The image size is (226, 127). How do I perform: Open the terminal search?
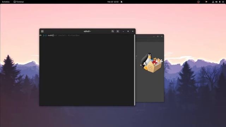(x=113, y=31)
